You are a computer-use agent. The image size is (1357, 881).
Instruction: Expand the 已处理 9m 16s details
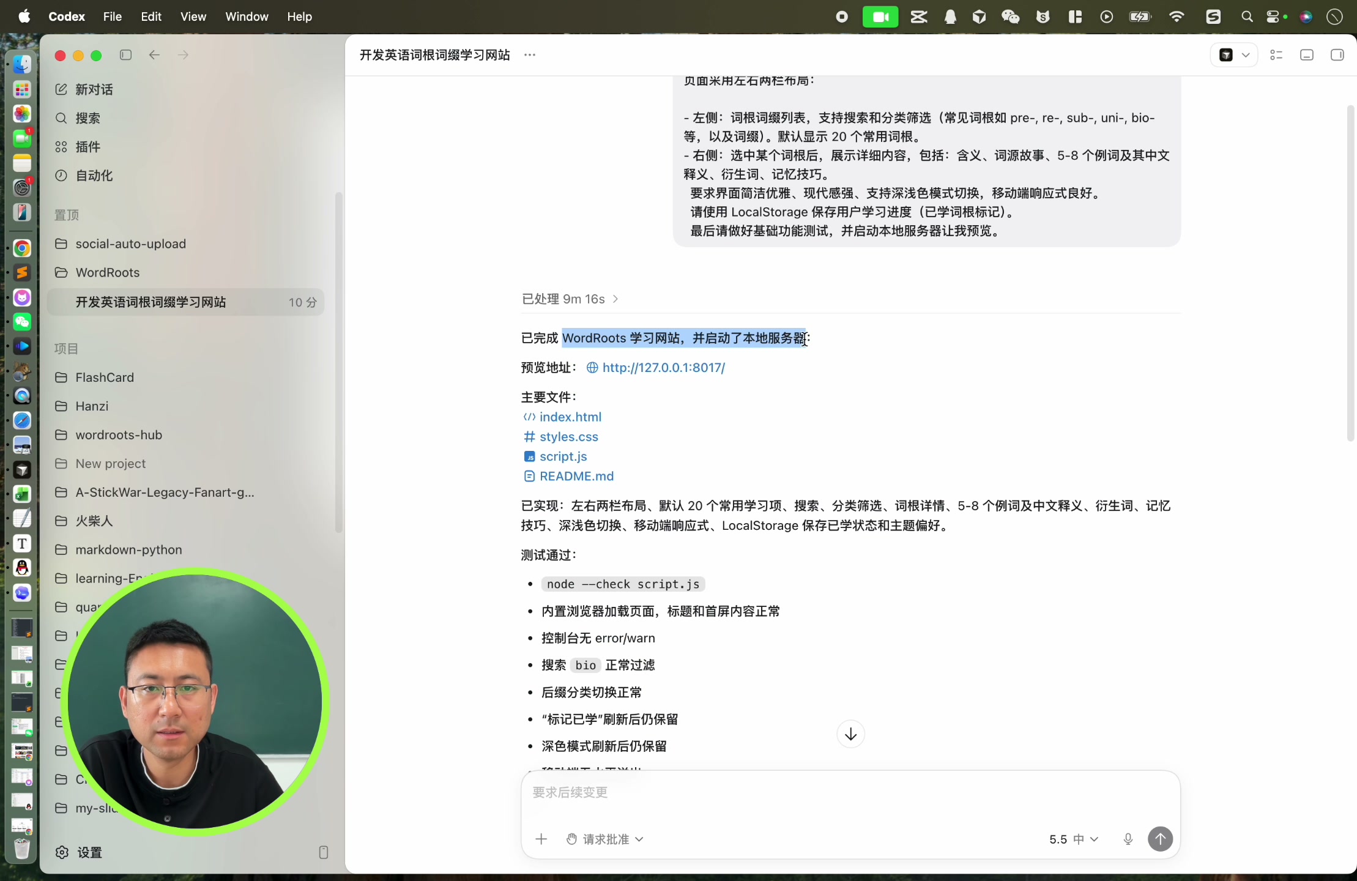coord(570,299)
